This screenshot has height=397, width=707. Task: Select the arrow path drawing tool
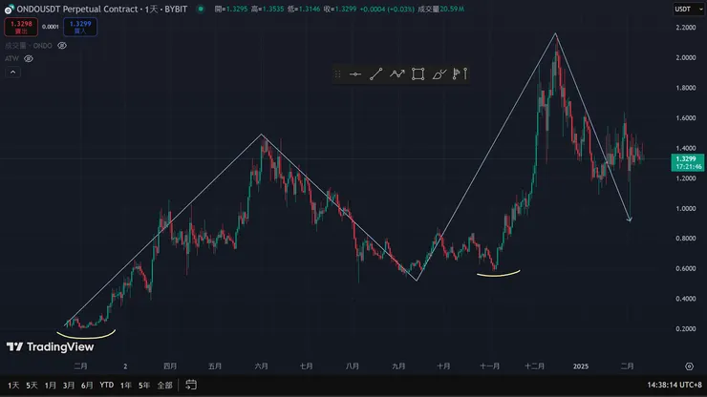pos(397,73)
